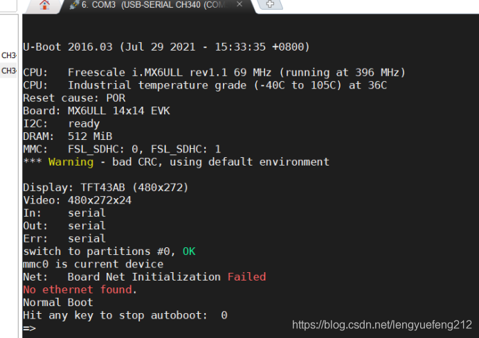
Task: Click the U-Boot 2016.03 version line
Action: [167, 47]
